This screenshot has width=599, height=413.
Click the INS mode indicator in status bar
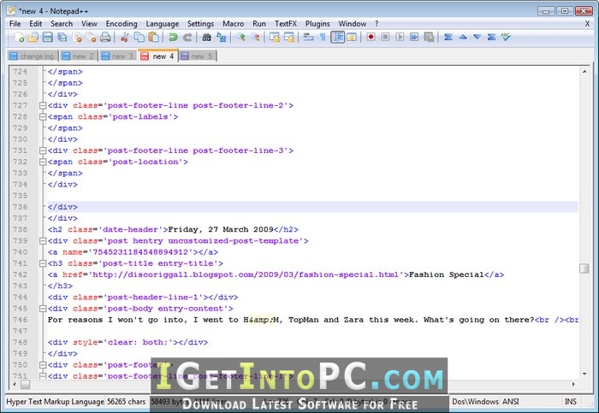coord(571,402)
